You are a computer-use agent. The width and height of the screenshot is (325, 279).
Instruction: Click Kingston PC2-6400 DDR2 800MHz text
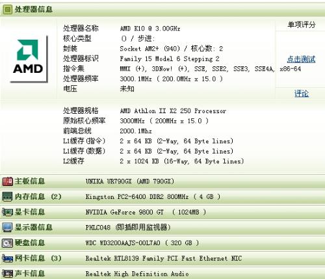[153, 197]
